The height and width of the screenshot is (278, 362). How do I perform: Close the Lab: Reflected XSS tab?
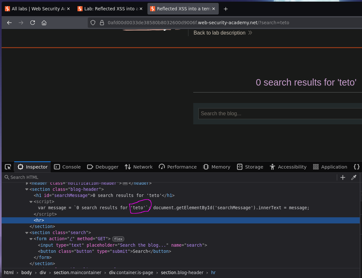(141, 9)
